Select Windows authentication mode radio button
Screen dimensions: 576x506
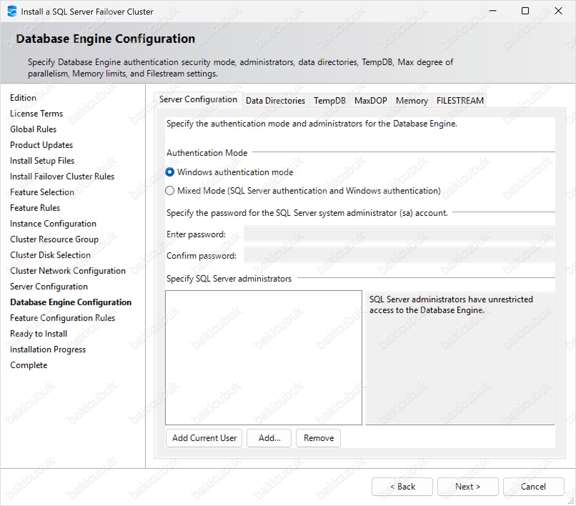click(x=170, y=172)
